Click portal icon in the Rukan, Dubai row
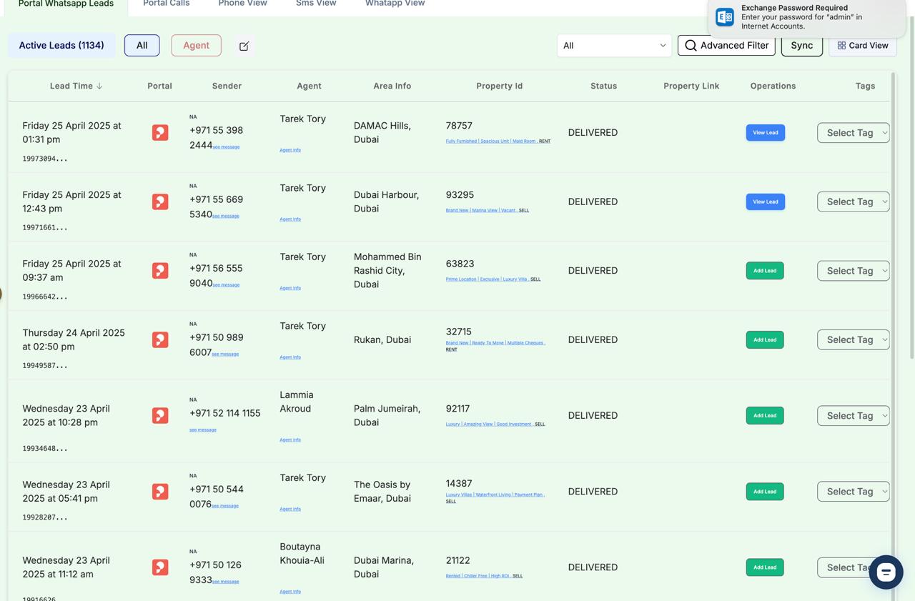The width and height of the screenshot is (915, 601). (x=160, y=339)
